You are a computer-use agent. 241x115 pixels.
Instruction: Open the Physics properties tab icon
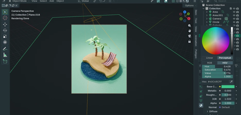(201, 92)
